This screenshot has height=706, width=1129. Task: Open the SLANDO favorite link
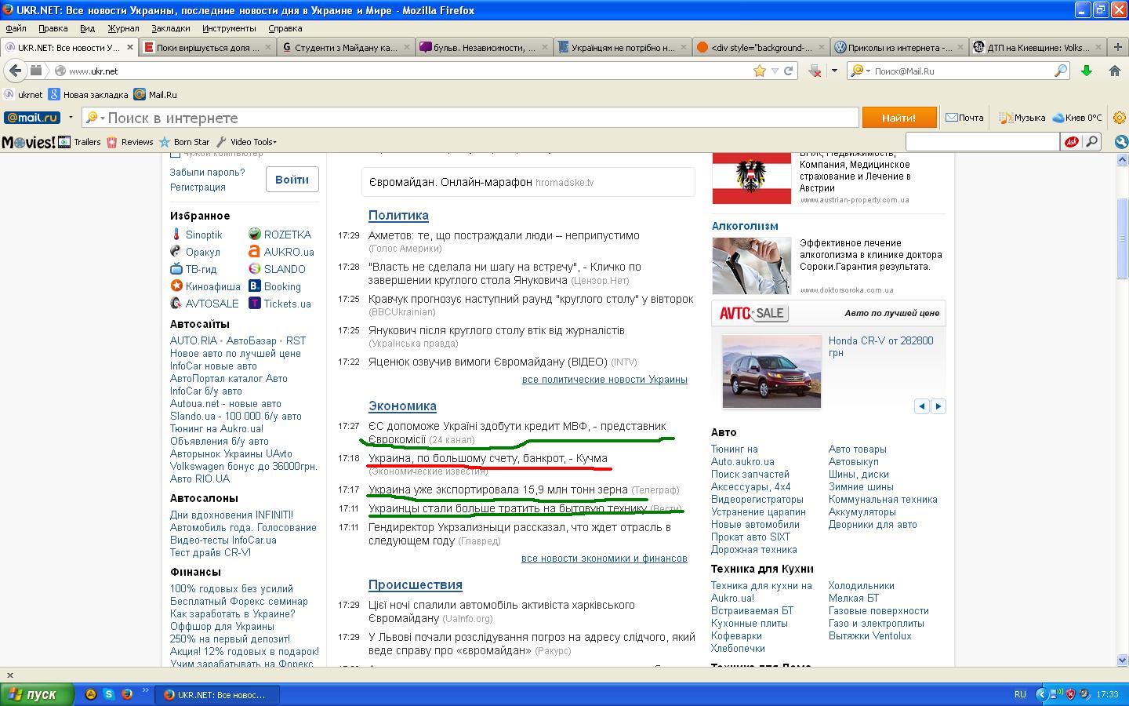[x=285, y=269]
